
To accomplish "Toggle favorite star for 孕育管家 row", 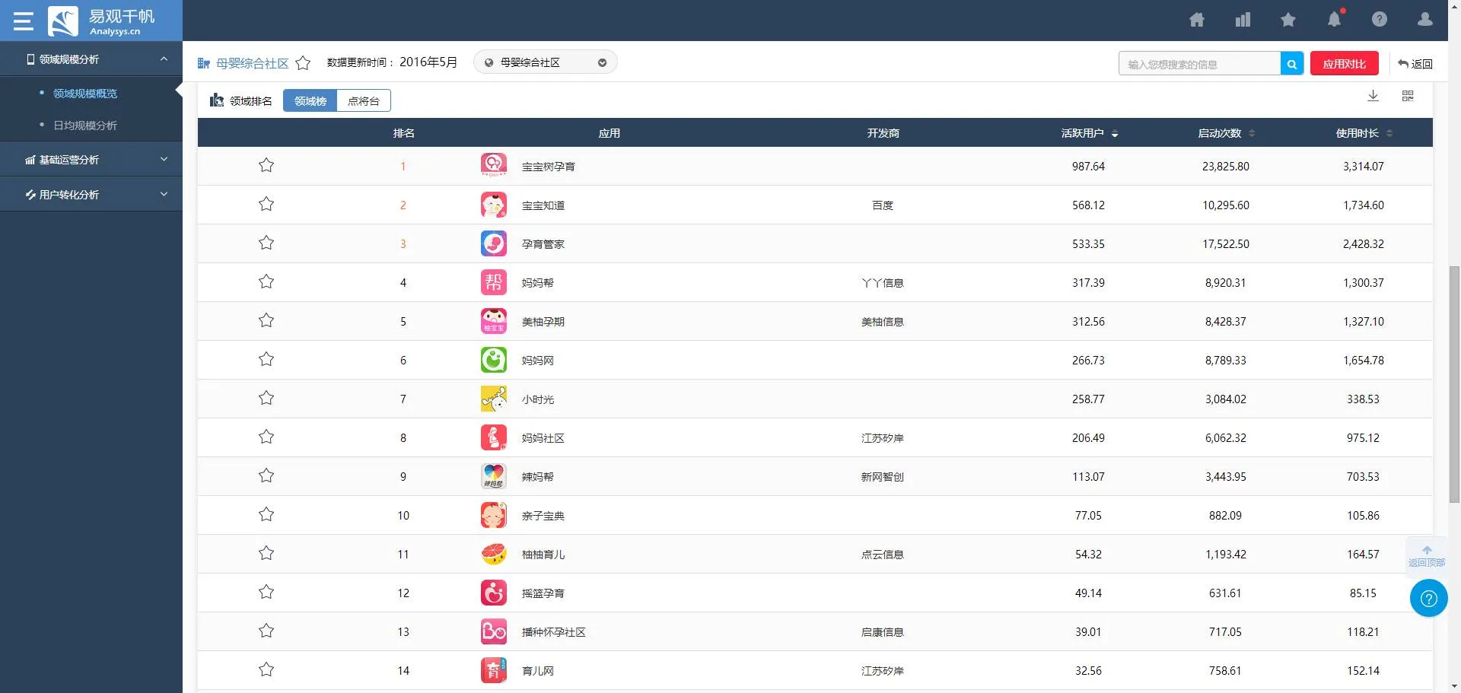I will (x=266, y=243).
